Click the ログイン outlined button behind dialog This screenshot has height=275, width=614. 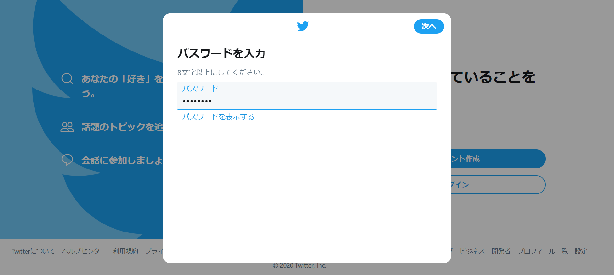[x=498, y=185]
